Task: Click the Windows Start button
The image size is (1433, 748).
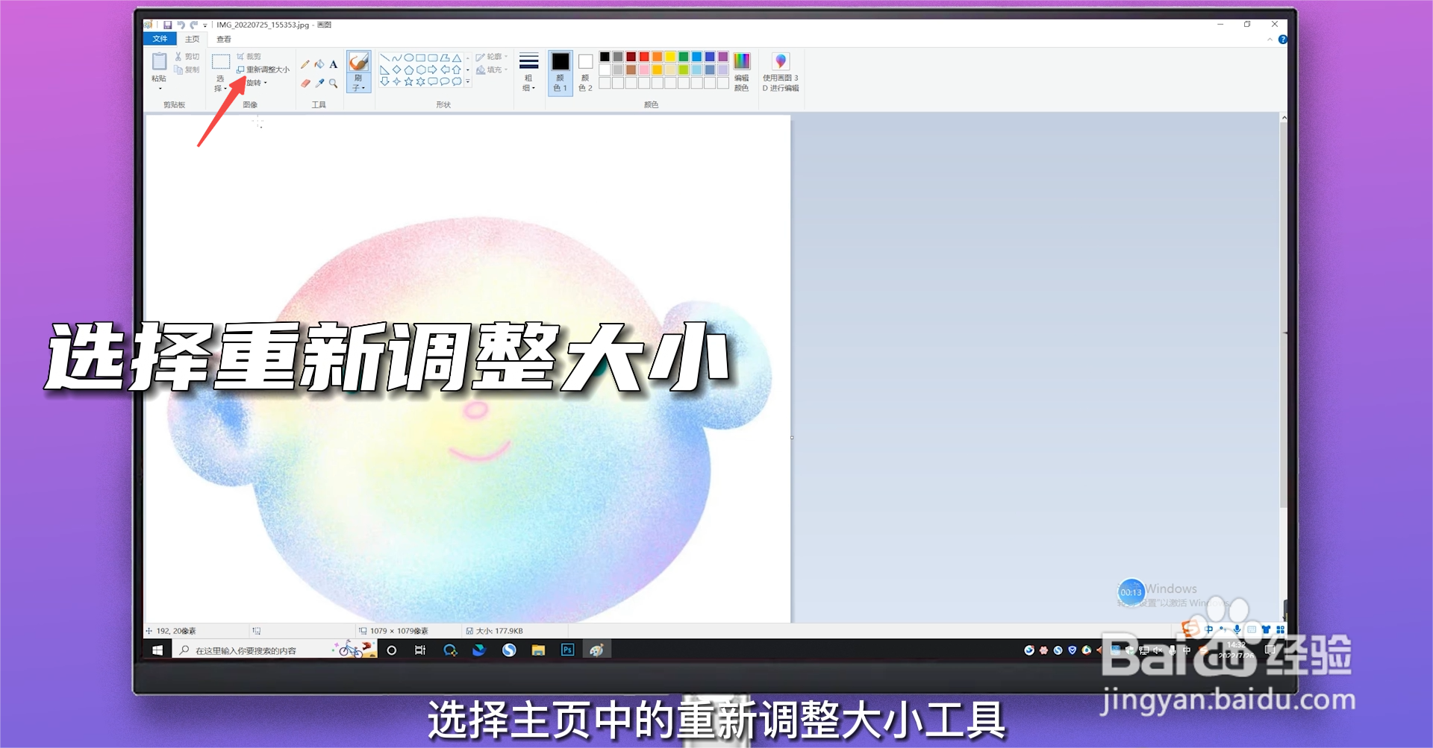Action: click(x=157, y=650)
